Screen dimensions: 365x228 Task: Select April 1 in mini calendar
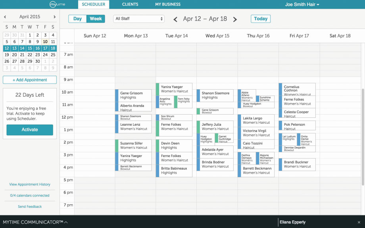(x=30, y=35)
